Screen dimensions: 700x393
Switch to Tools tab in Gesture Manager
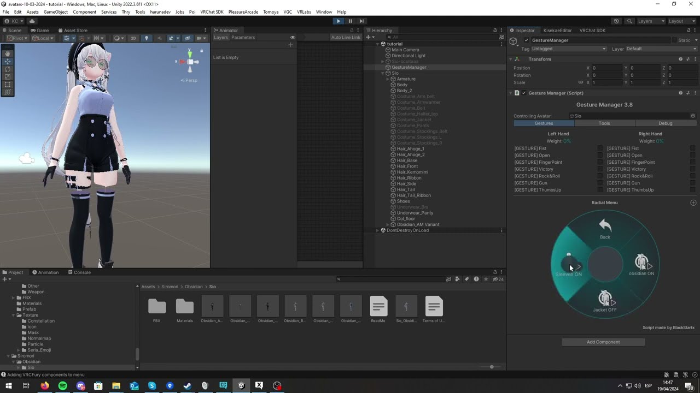click(604, 123)
